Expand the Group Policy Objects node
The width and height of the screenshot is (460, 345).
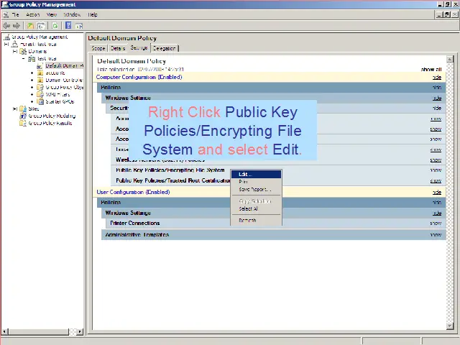tap(32, 87)
